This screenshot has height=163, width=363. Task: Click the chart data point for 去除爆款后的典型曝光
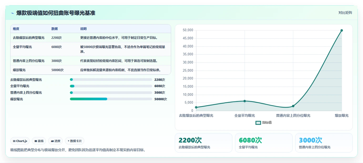pyautogui.click(x=196, y=107)
